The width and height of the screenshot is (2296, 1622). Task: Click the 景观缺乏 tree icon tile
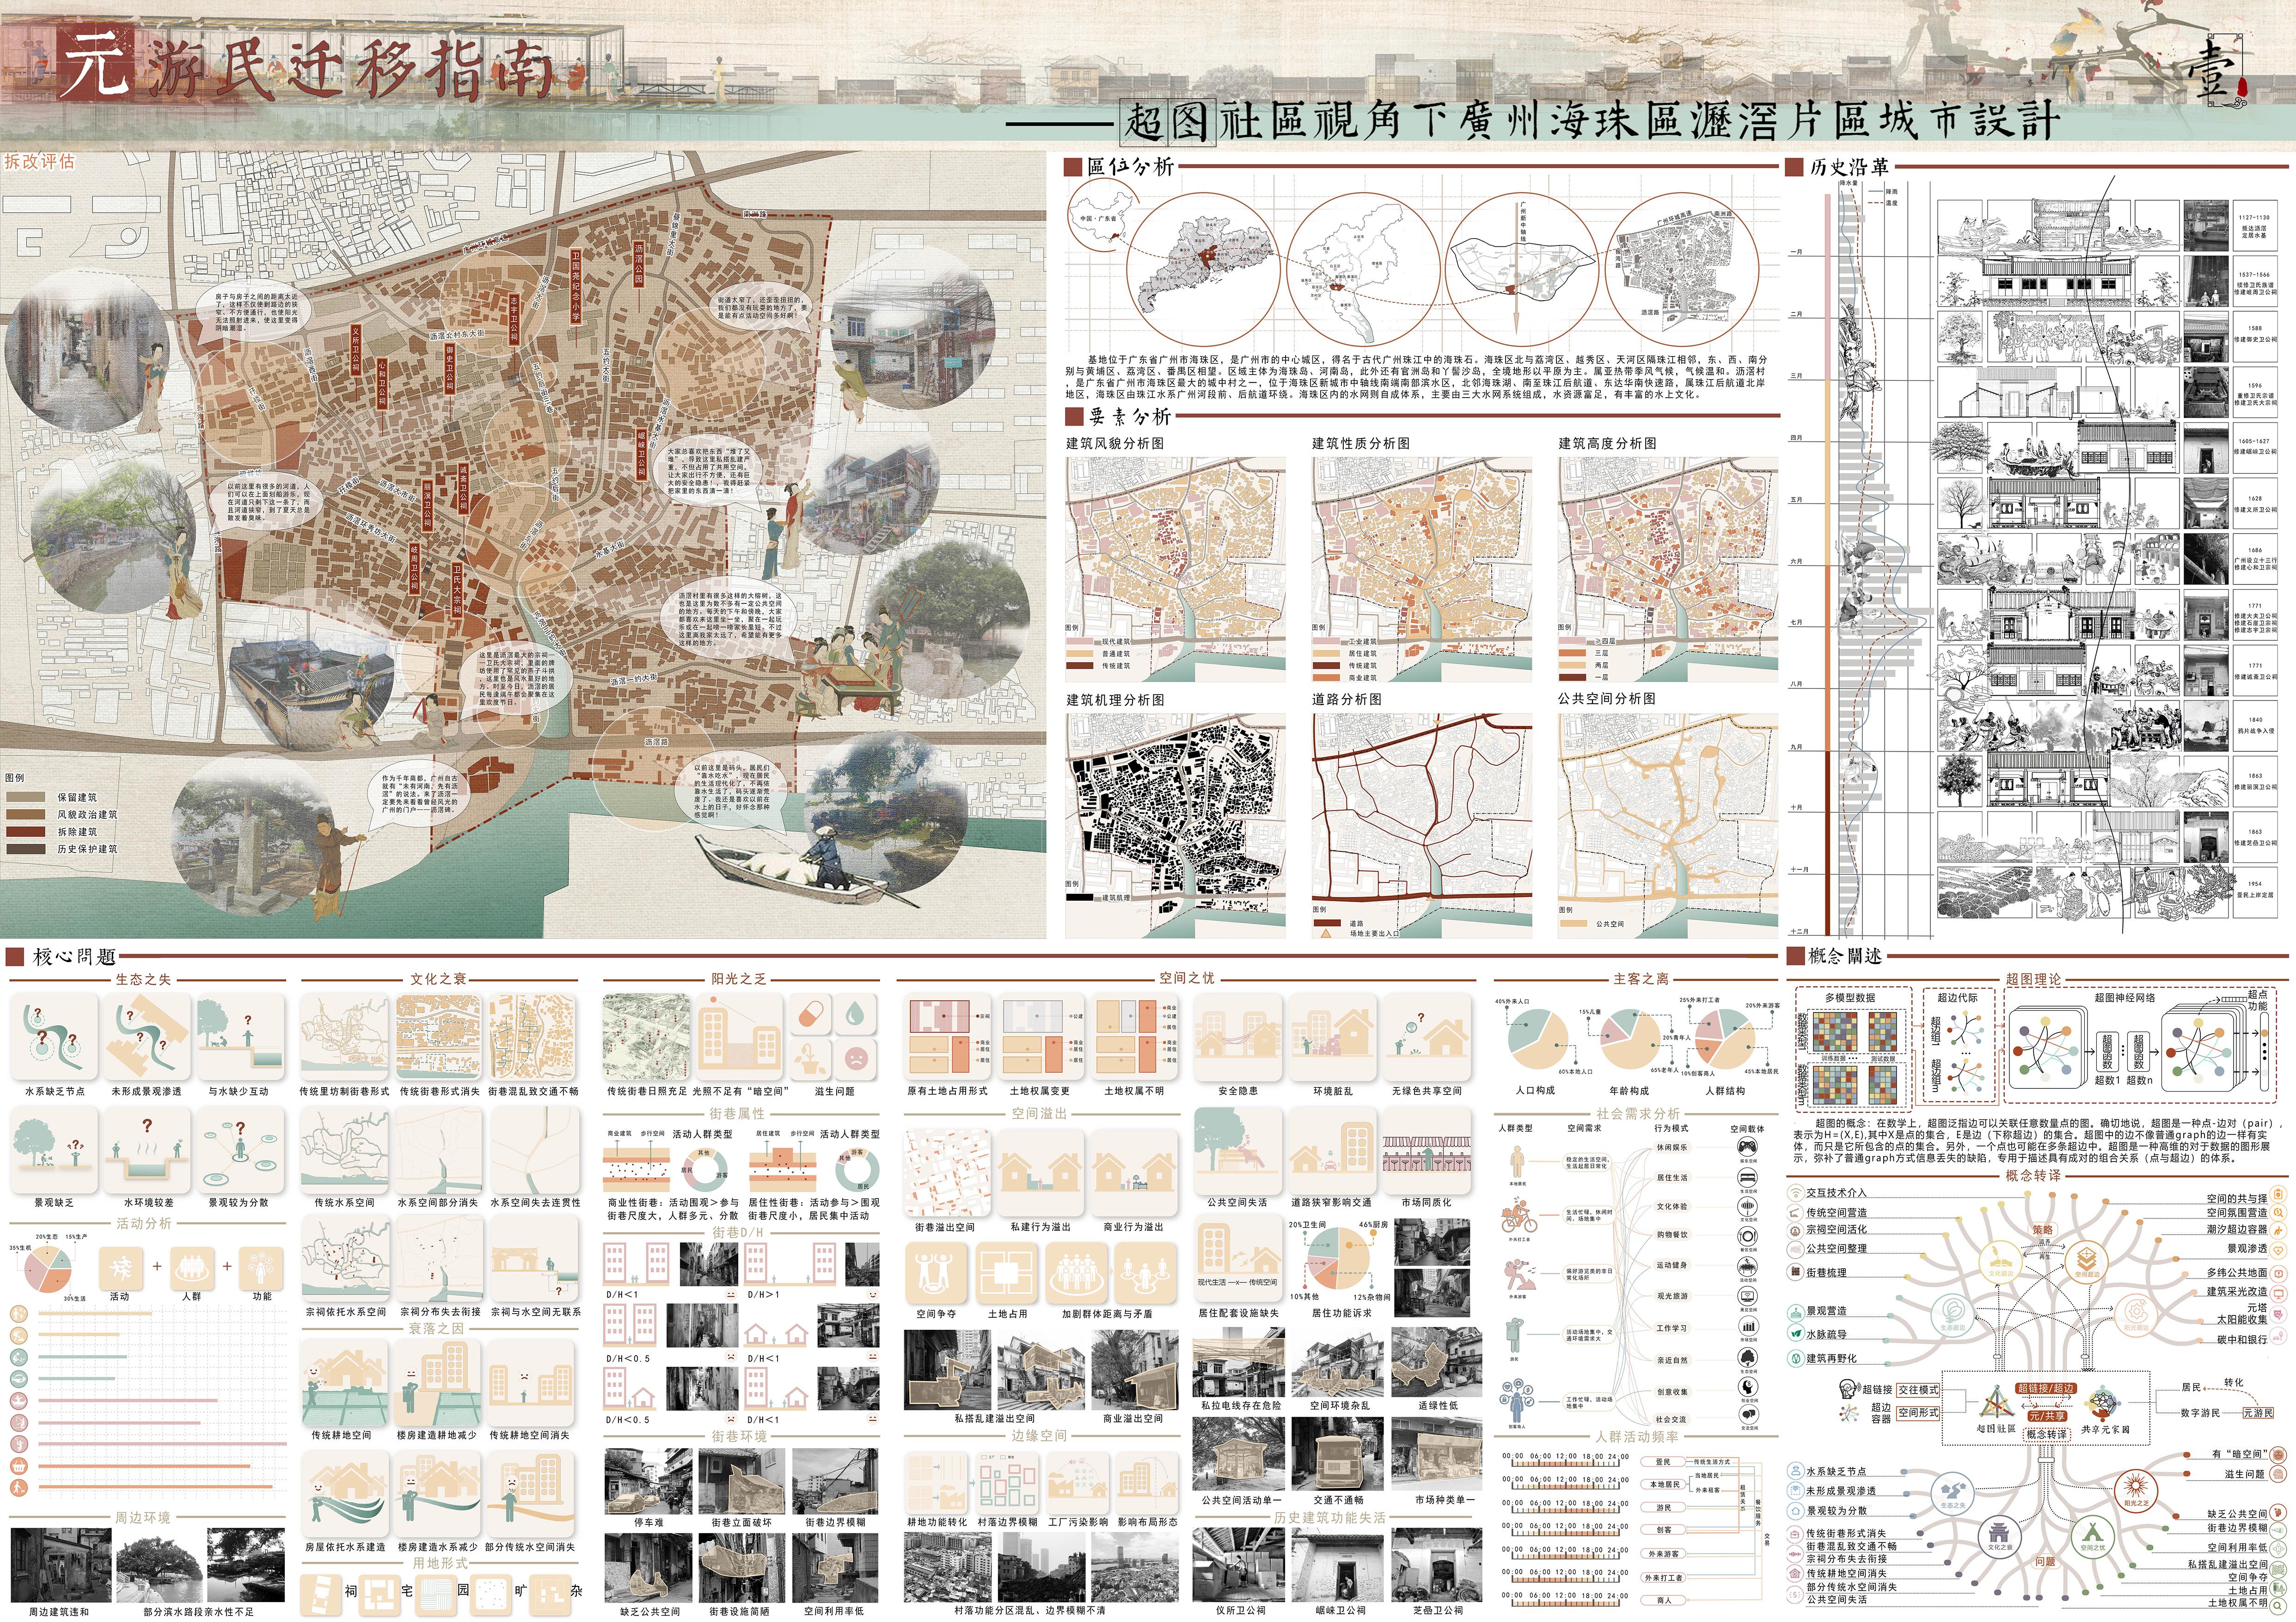(54, 1150)
